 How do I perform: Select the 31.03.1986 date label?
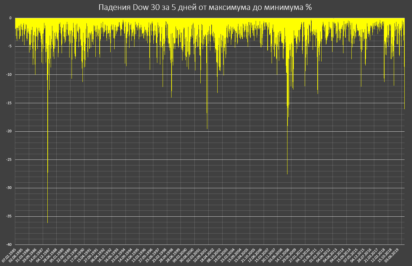23,255
